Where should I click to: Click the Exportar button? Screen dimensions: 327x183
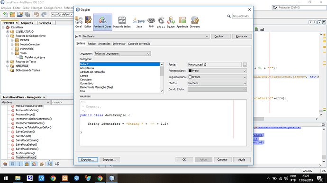pyautogui.click(x=88, y=160)
